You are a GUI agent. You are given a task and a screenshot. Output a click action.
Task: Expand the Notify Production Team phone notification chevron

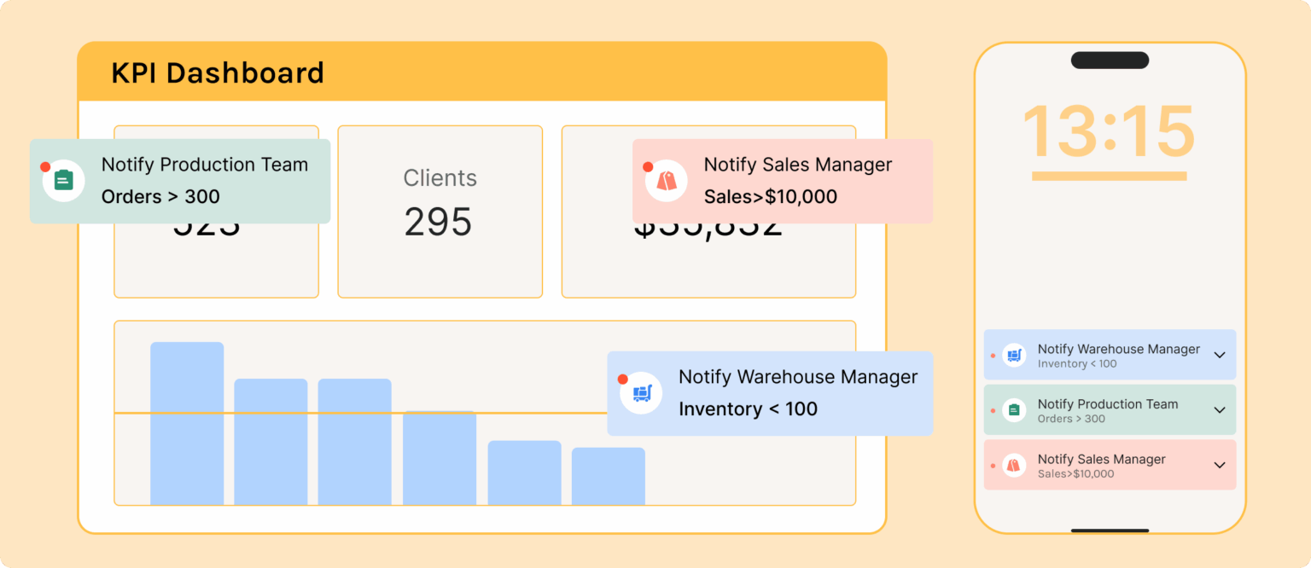[x=1218, y=409]
